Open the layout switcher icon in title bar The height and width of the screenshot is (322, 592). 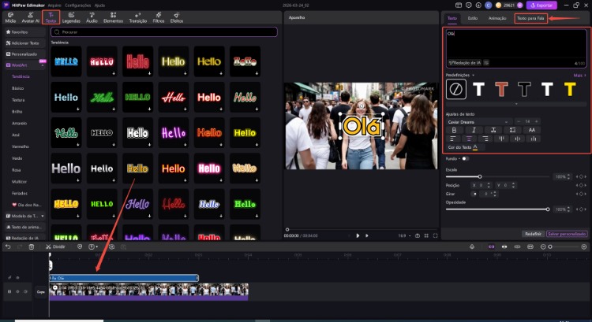pyautogui.click(x=459, y=6)
